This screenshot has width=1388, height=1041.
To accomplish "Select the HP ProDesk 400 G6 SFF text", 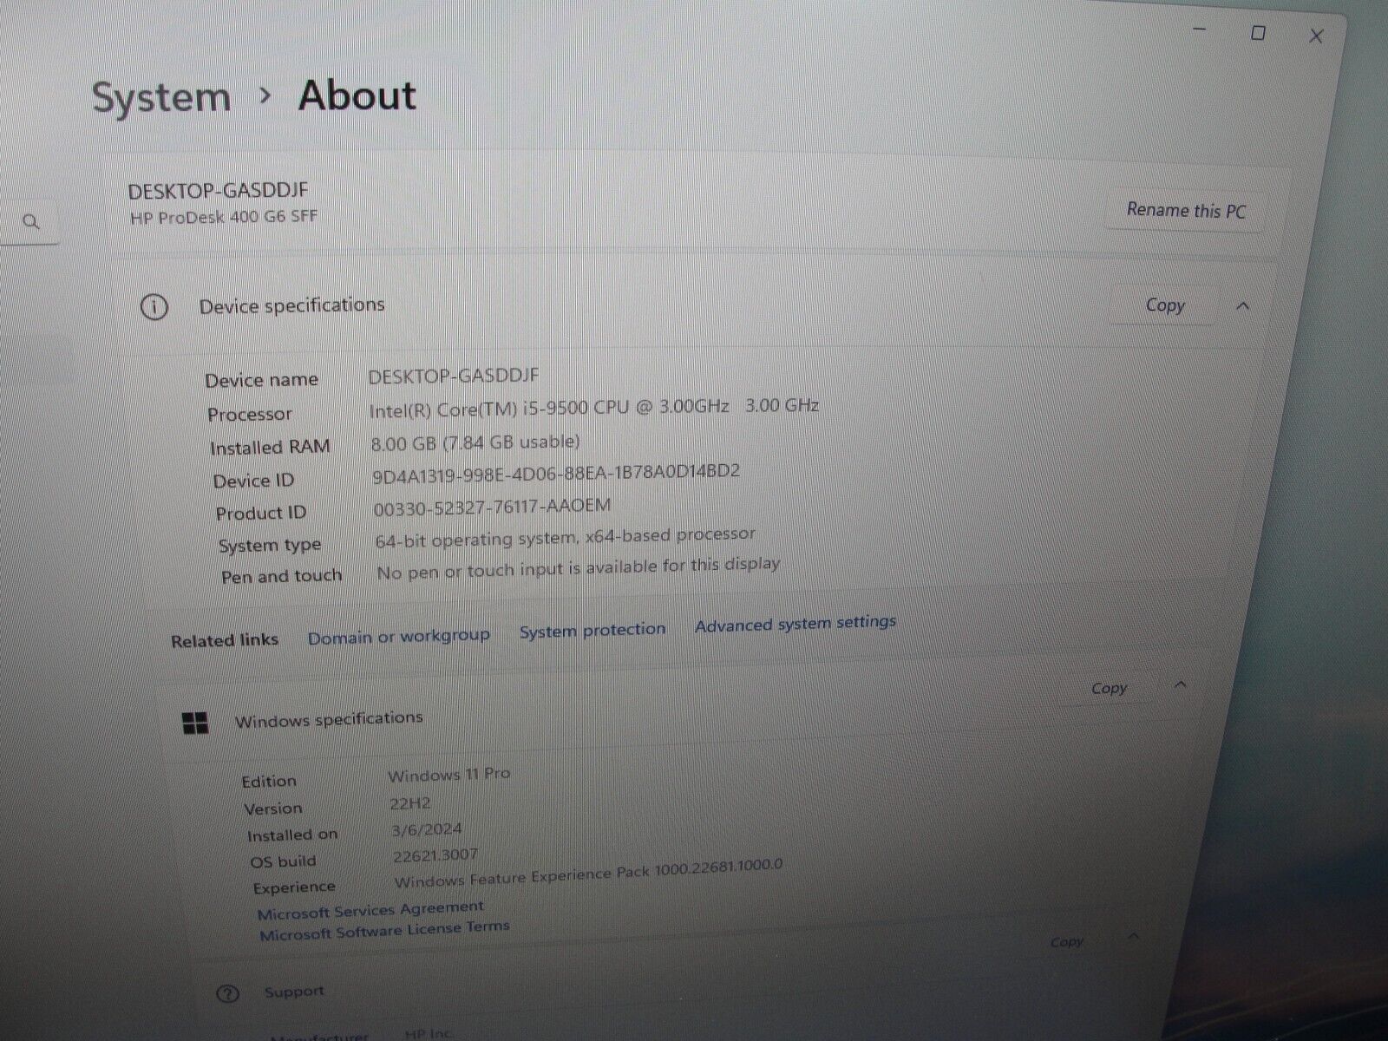I will pos(224,217).
